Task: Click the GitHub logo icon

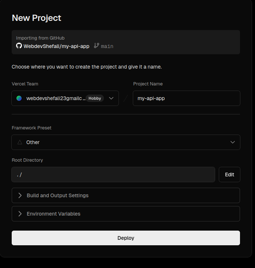Action: click(x=19, y=45)
